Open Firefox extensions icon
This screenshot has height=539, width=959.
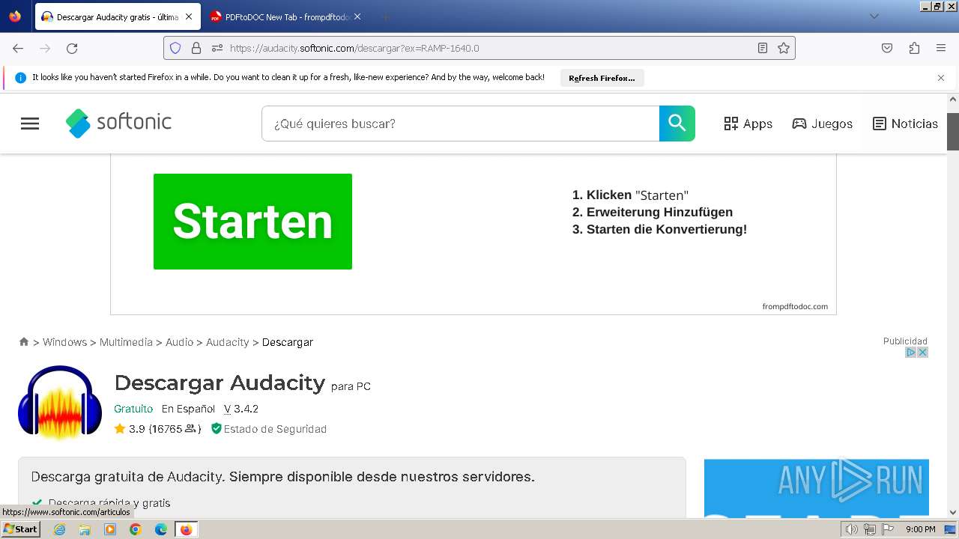tap(914, 48)
